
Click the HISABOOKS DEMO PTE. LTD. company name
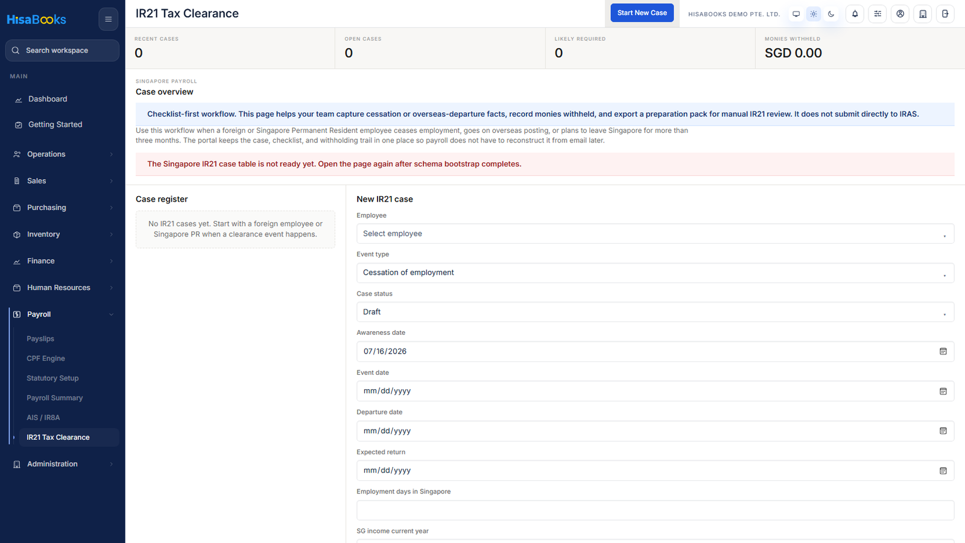(734, 14)
